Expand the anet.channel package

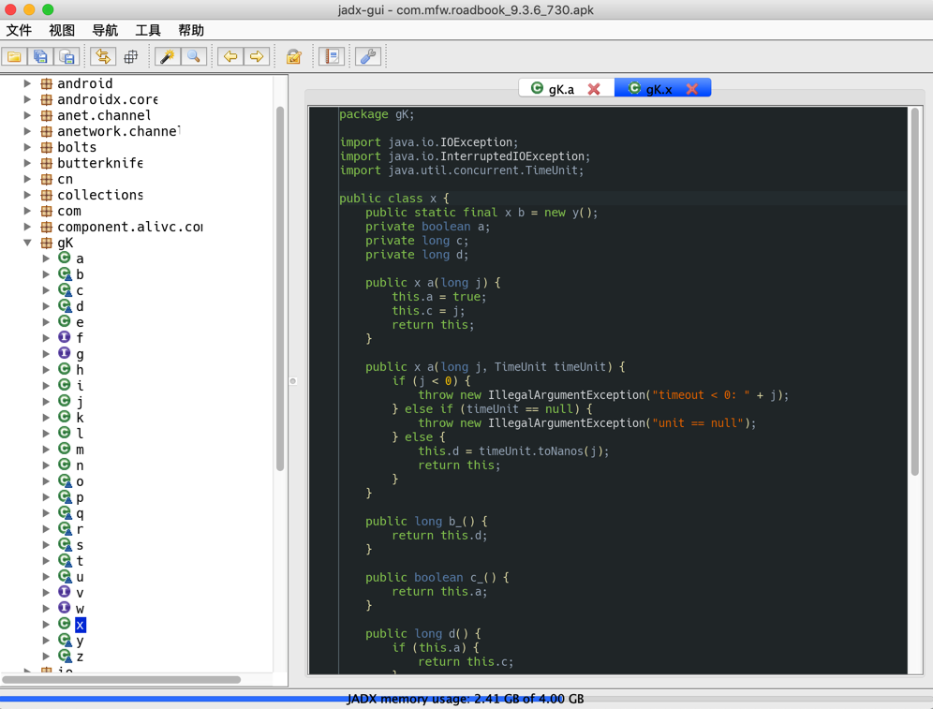click(x=27, y=115)
